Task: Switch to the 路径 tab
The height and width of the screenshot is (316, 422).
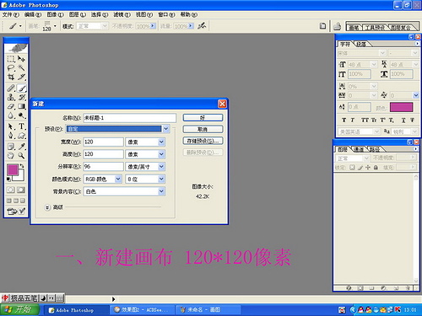Action: tap(375, 149)
